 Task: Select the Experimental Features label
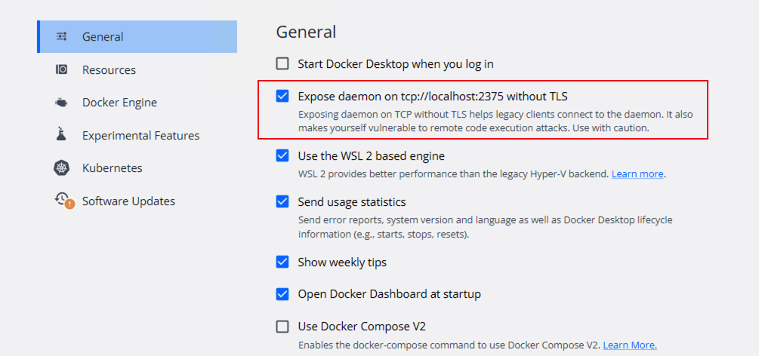(141, 136)
